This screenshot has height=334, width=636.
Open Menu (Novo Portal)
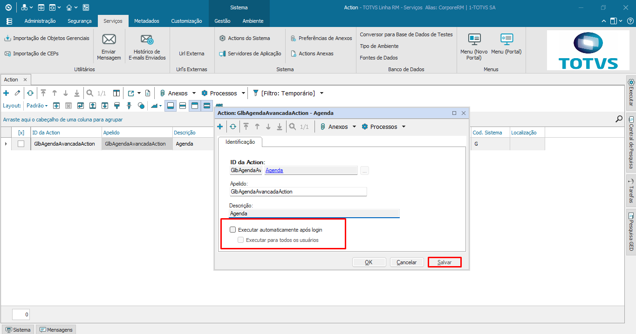tap(474, 47)
